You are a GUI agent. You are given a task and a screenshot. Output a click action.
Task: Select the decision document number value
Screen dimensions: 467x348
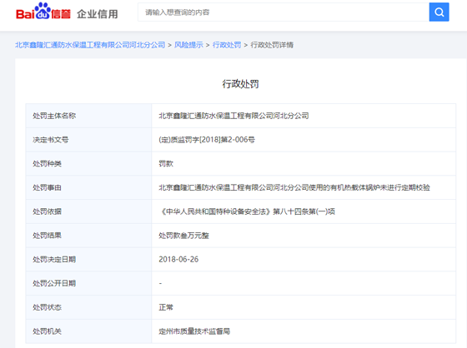coord(207,140)
